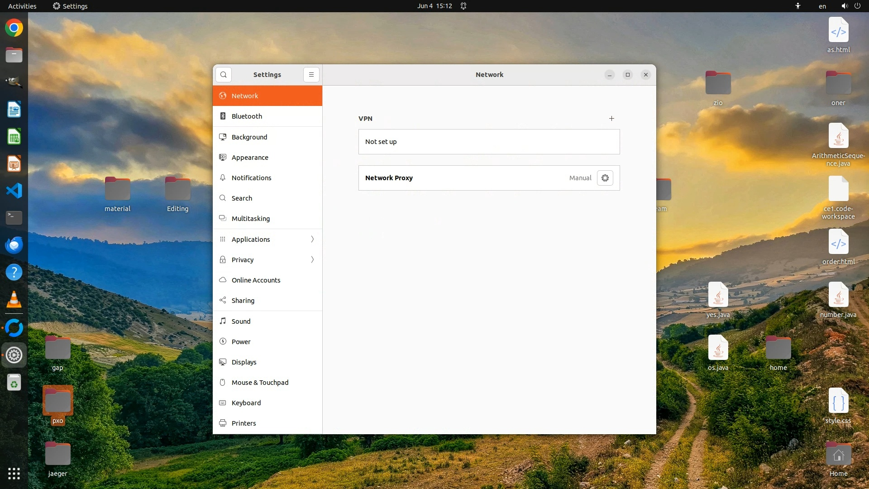Viewport: 869px width, 489px height.
Task: Open the Settings hamburger menu
Action: 311,75
